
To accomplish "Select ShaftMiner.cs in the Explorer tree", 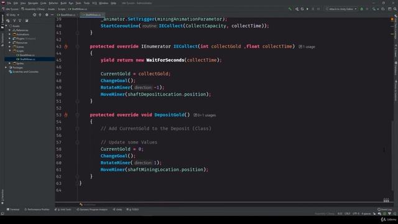I will click(x=26, y=59).
